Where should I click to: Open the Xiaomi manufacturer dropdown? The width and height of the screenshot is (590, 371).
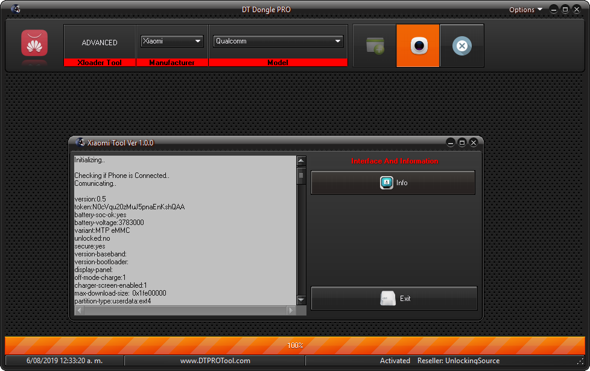coord(172,41)
